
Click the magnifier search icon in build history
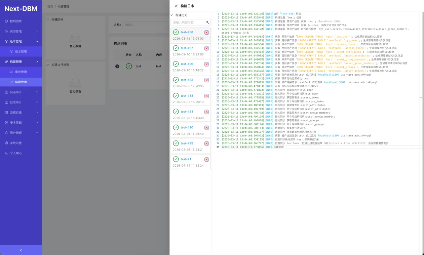[207, 23]
